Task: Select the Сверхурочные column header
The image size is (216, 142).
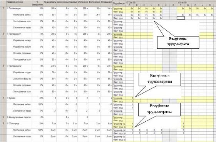Action: click(x=62, y=3)
